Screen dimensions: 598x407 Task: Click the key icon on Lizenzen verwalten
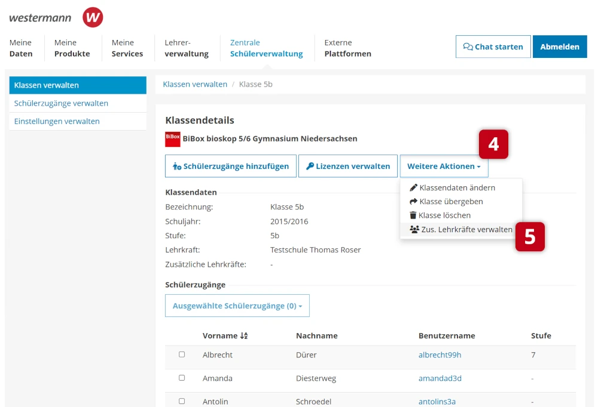point(310,166)
